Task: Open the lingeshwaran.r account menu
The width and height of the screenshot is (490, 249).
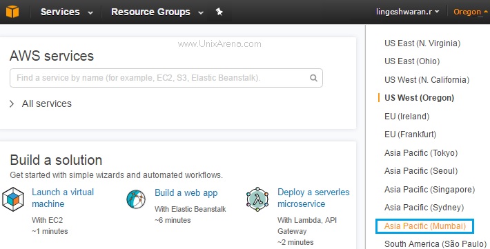Action: [407, 12]
